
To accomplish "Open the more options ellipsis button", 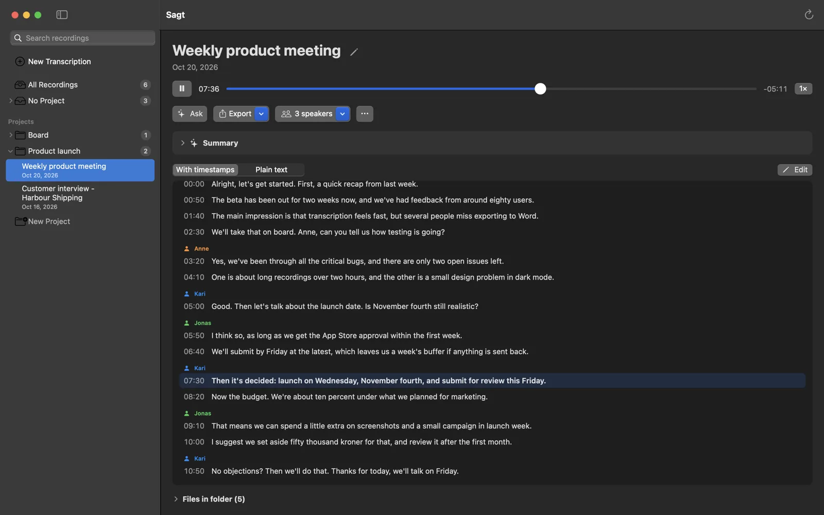I will (365, 114).
